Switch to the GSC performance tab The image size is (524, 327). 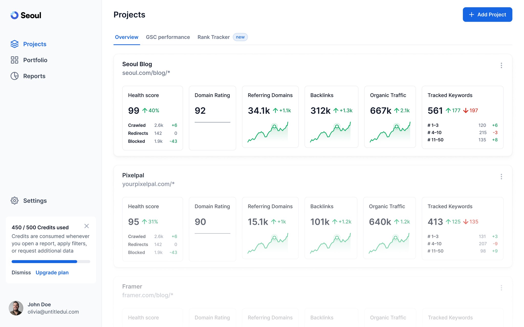pyautogui.click(x=168, y=37)
